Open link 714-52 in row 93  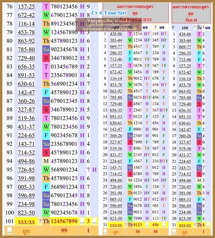(26, 152)
